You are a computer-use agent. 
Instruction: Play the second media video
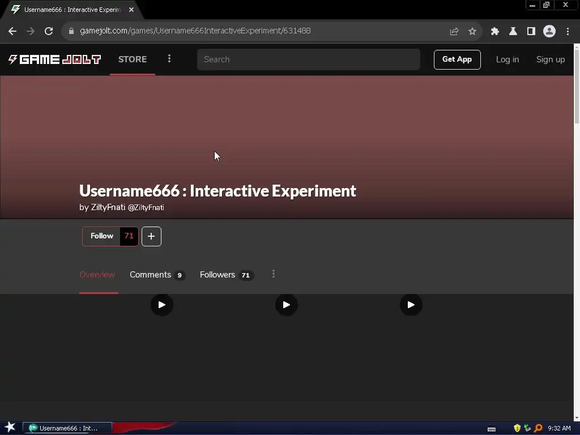[286, 305]
